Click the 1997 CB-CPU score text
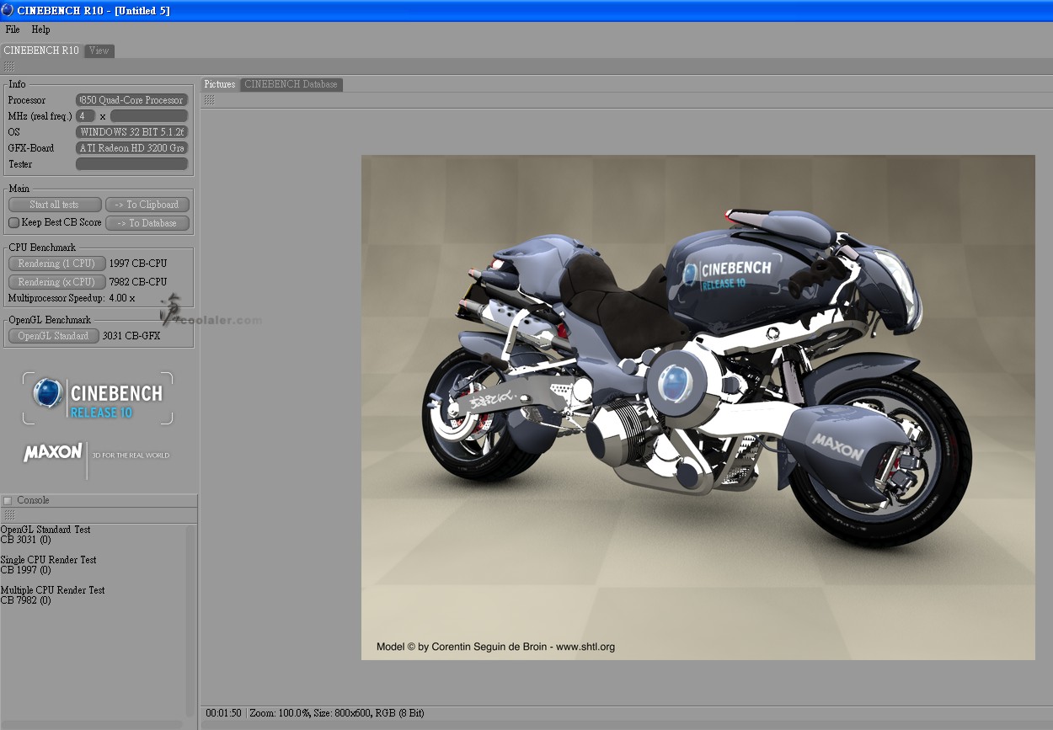Viewport: 1053px width, 730px height. click(138, 264)
